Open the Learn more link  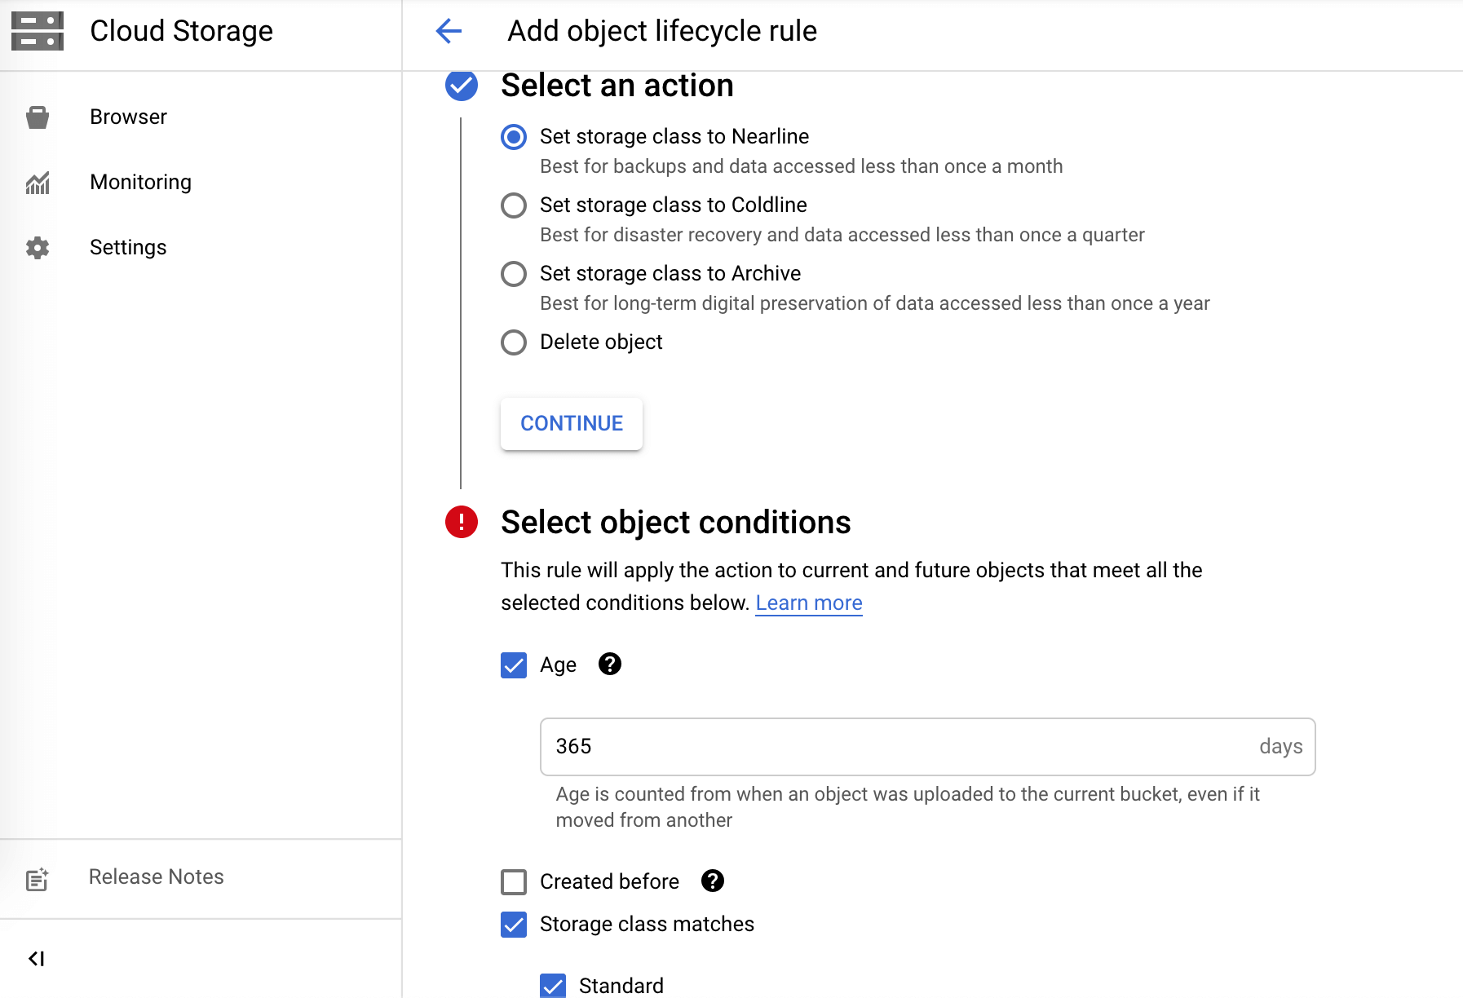pyautogui.click(x=808, y=603)
